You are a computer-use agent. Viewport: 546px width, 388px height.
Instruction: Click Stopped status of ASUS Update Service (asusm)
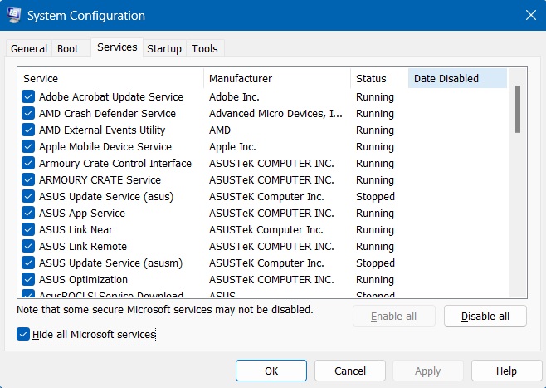click(x=375, y=263)
